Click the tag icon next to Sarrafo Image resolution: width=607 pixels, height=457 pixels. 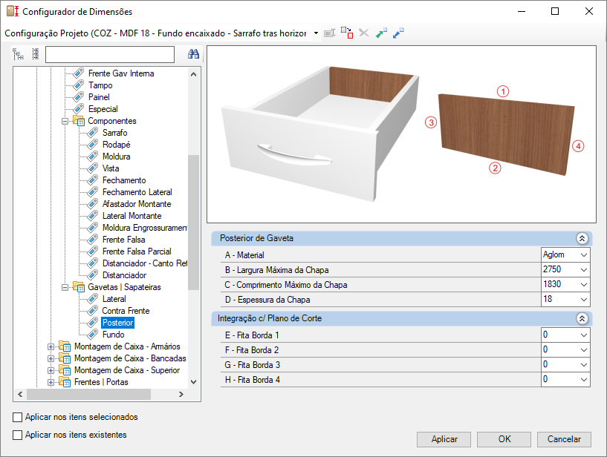click(93, 133)
